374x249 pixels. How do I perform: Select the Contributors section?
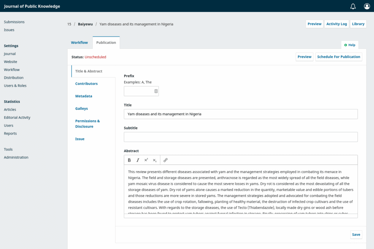tap(86, 83)
